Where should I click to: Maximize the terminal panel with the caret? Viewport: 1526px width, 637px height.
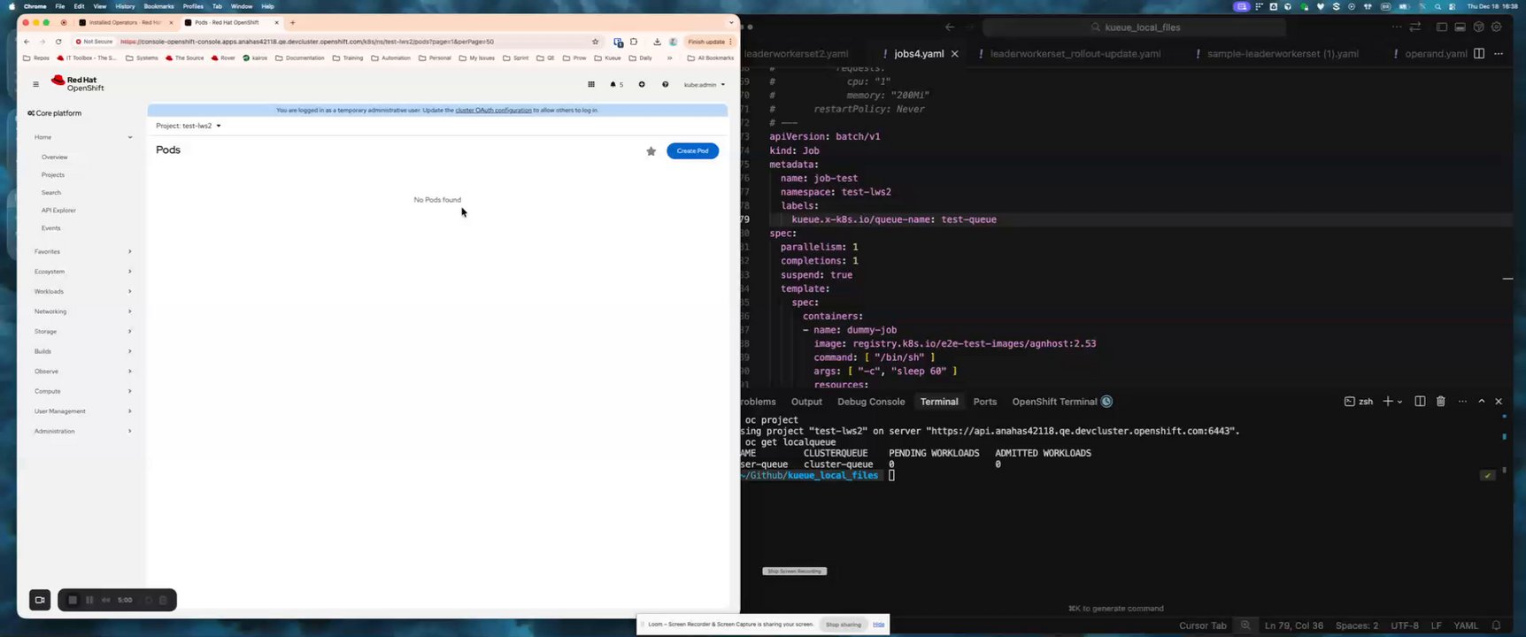1481,402
